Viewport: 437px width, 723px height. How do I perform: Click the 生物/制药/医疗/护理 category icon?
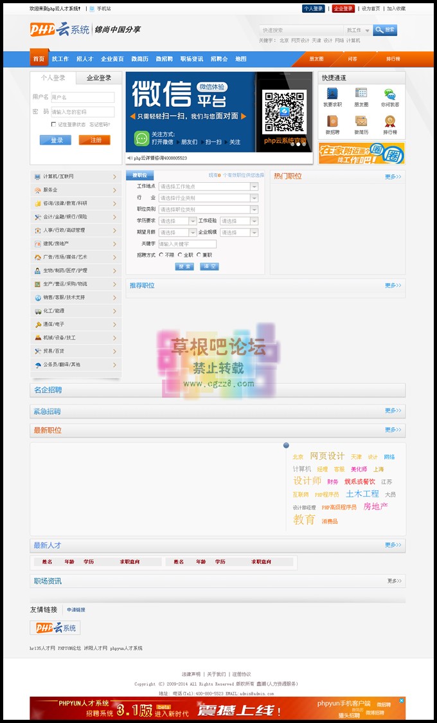pyautogui.click(x=37, y=271)
